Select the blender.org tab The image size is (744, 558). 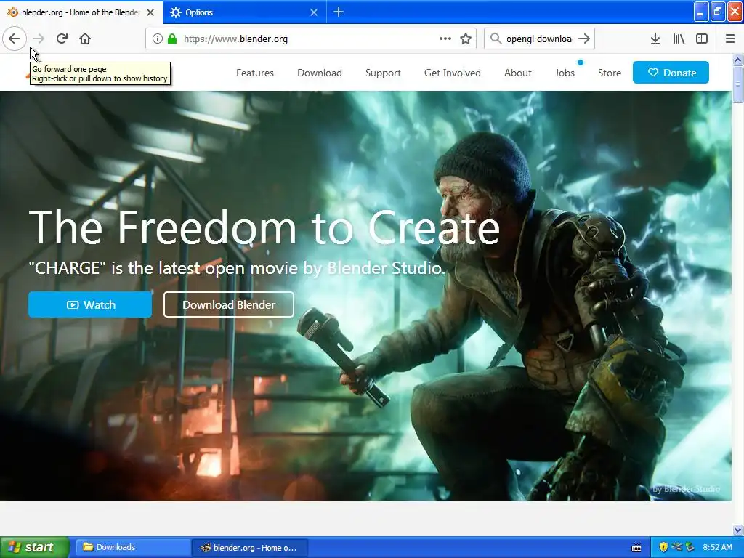pyautogui.click(x=81, y=12)
